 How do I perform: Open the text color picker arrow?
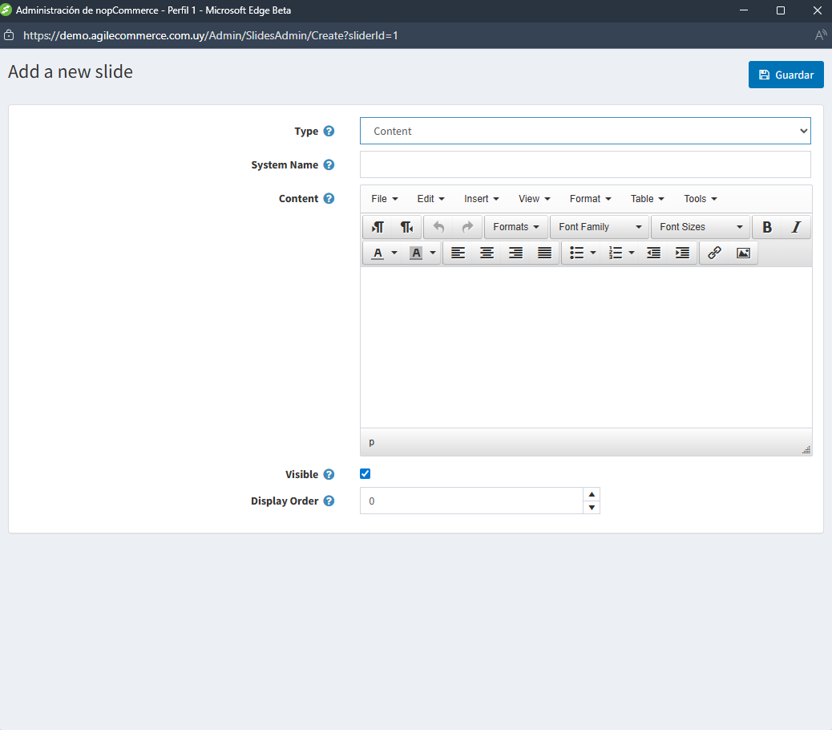pos(394,253)
